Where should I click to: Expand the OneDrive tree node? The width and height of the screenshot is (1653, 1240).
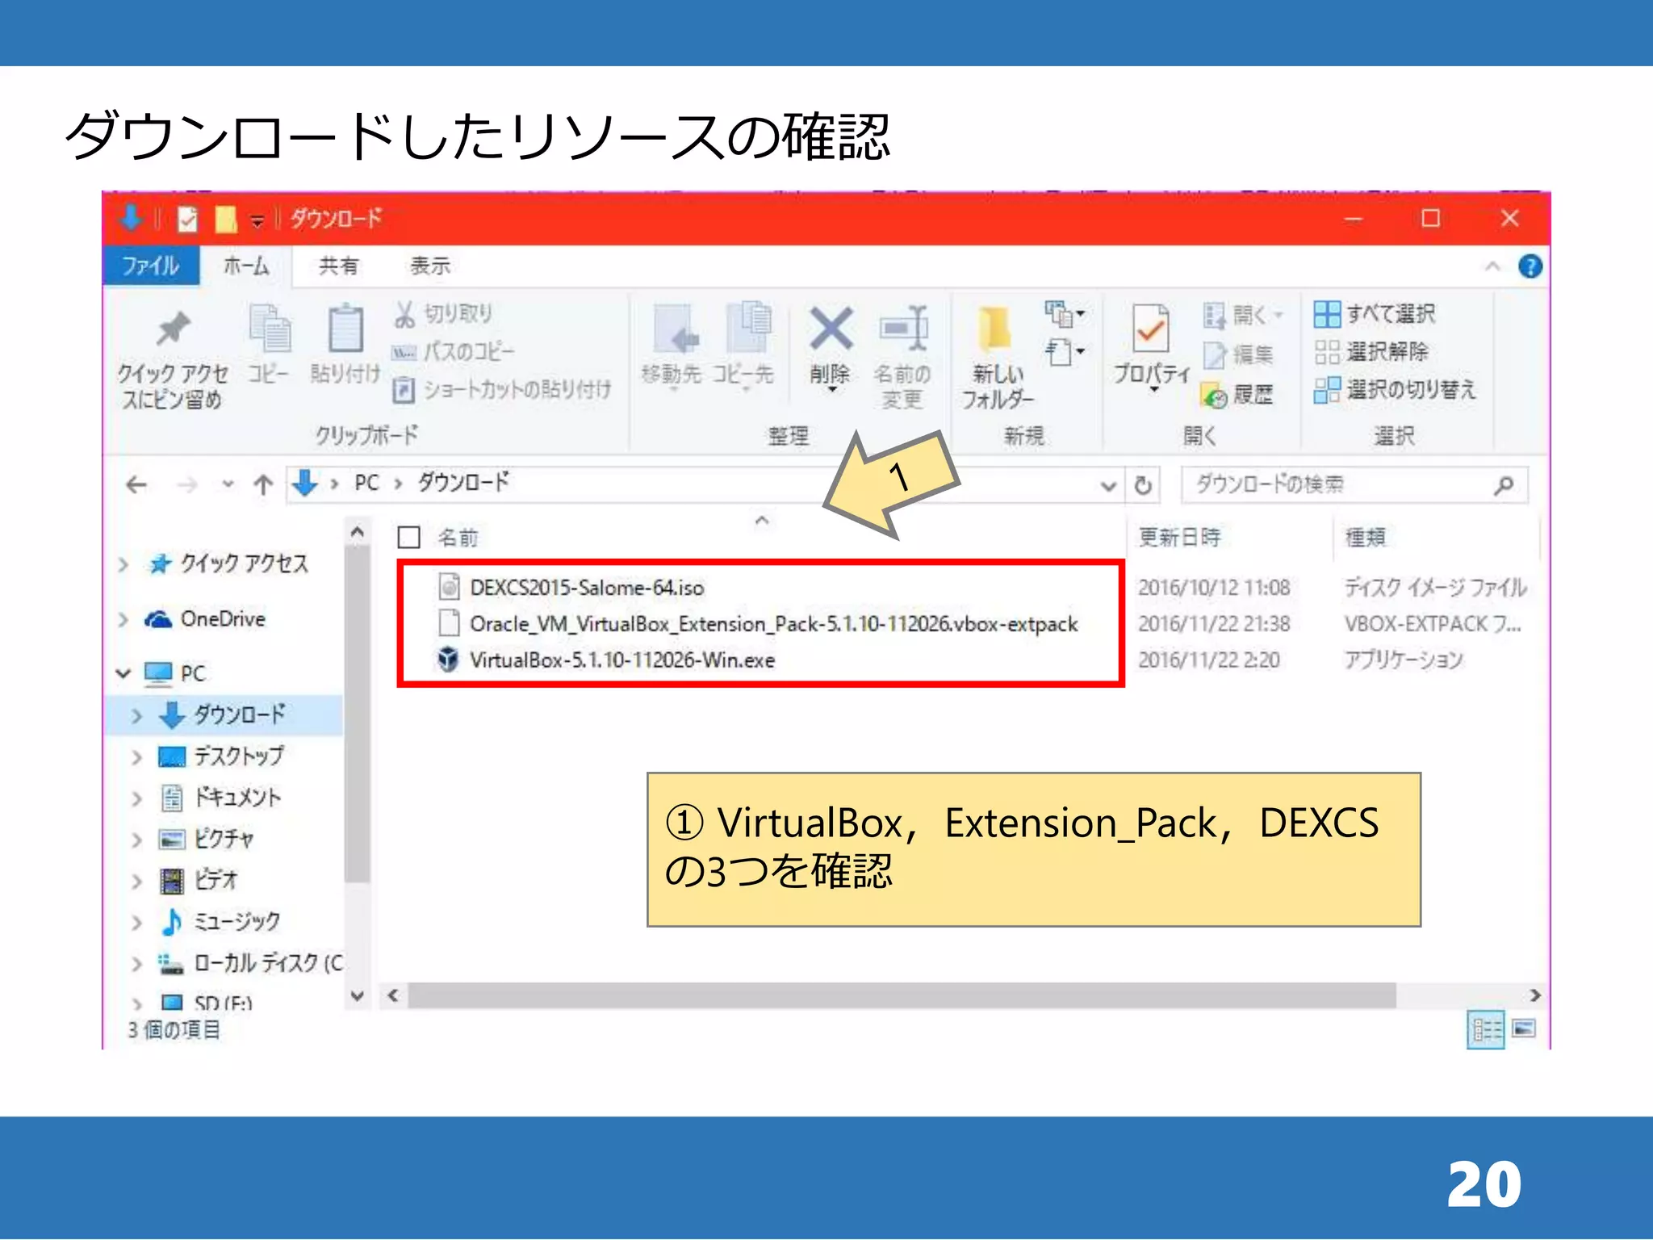123,619
